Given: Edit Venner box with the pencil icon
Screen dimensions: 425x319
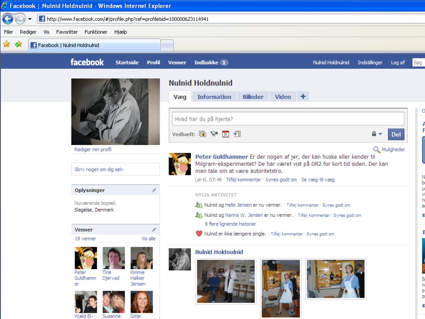Looking at the screenshot, I should pos(154,230).
